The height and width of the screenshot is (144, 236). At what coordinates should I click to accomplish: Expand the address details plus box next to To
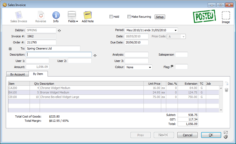(x=10, y=49)
